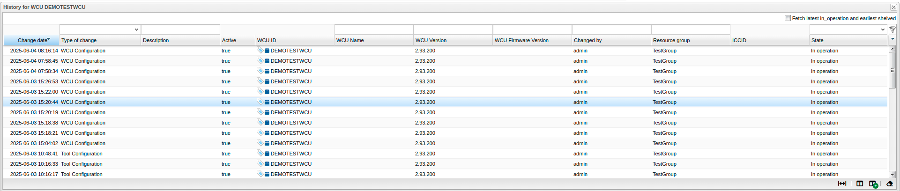Open the State filter dropdown
The height and width of the screenshot is (191, 900).
click(x=883, y=29)
